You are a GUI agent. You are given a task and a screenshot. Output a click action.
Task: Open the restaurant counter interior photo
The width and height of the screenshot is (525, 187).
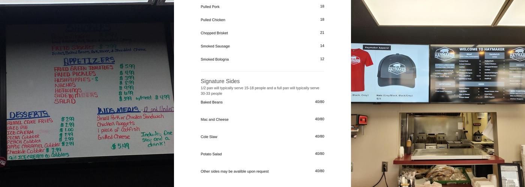pos(438,93)
